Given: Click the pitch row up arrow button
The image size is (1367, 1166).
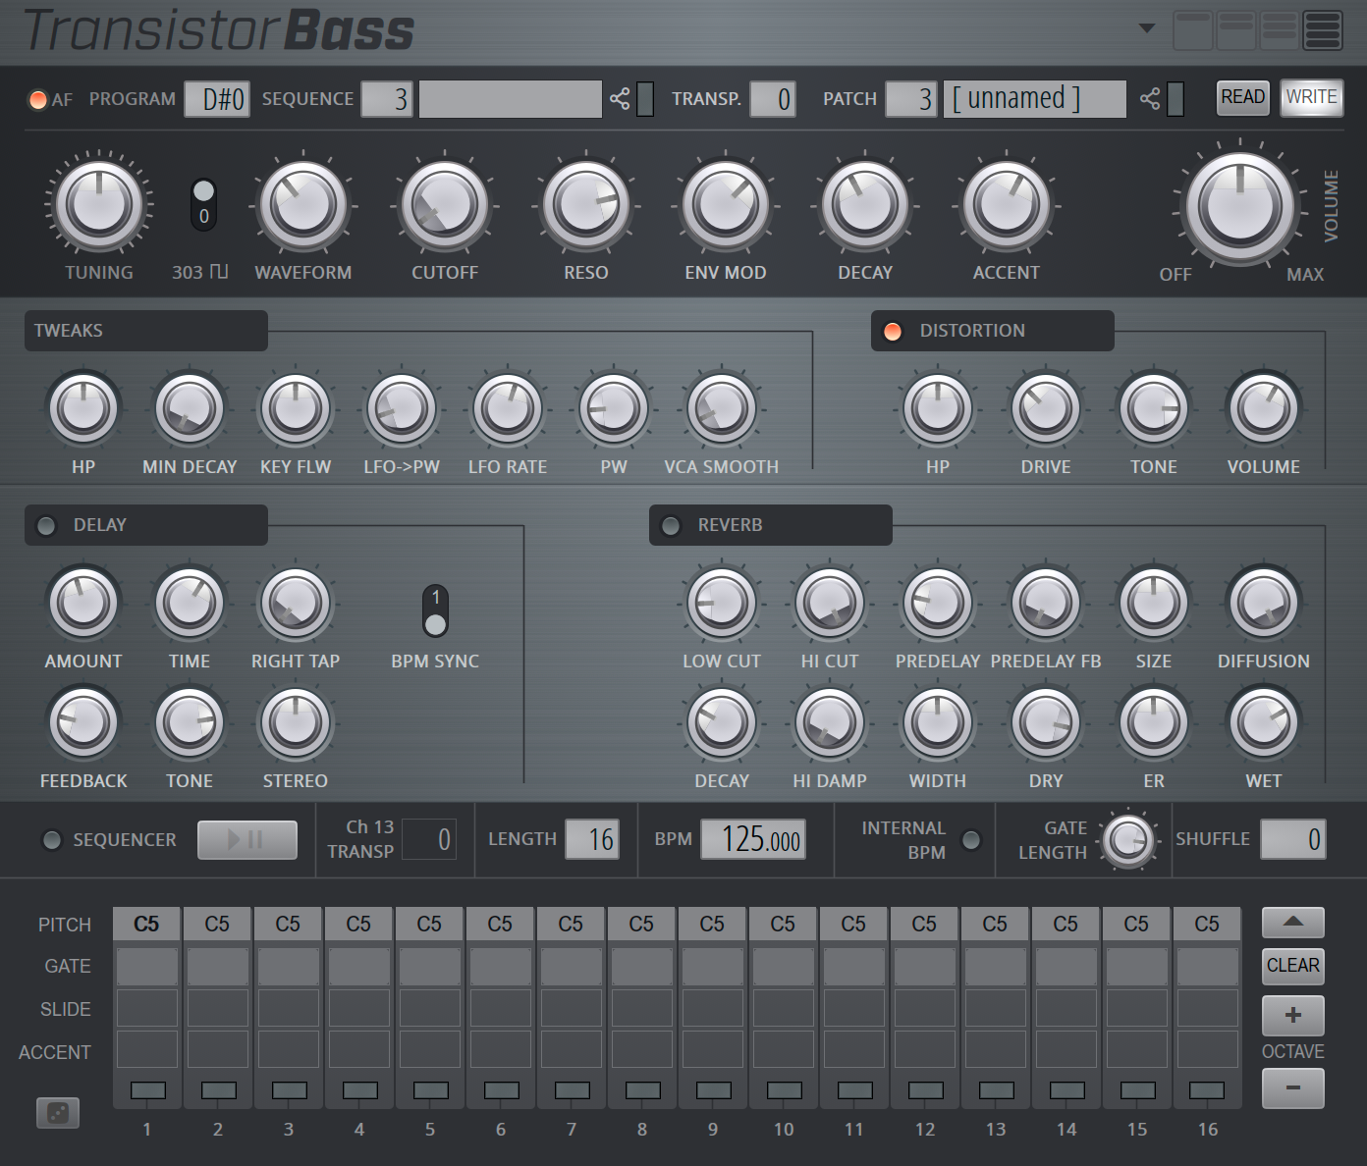Looking at the screenshot, I should pos(1293,923).
